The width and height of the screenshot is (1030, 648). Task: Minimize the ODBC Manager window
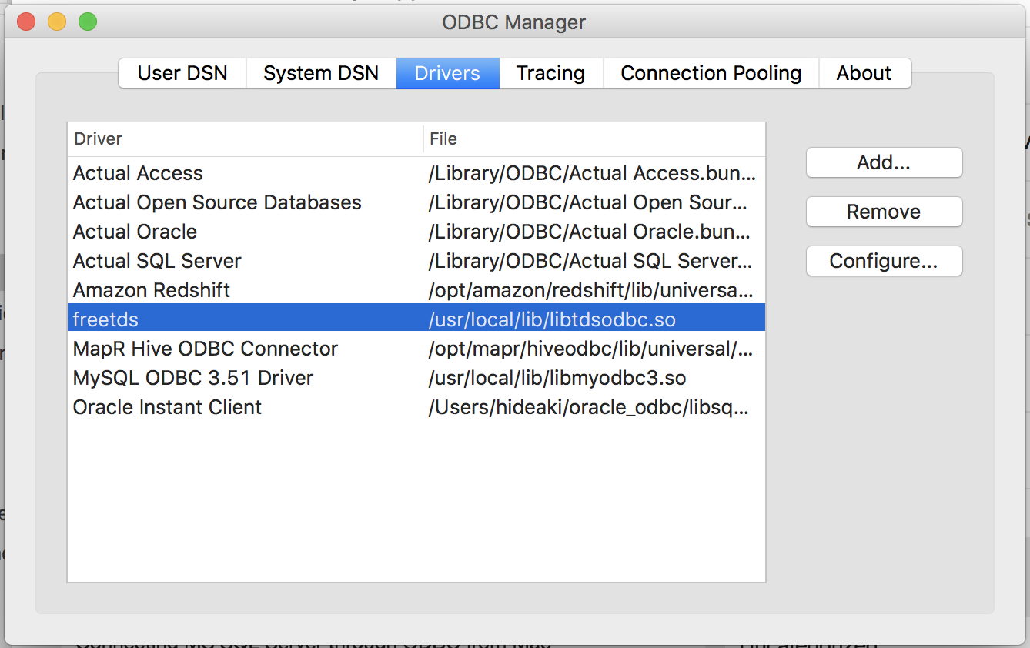pyautogui.click(x=56, y=22)
